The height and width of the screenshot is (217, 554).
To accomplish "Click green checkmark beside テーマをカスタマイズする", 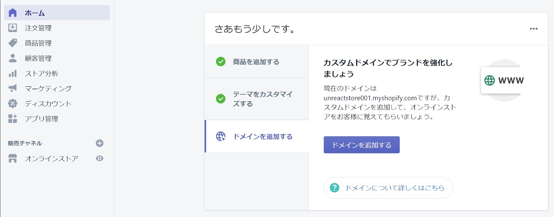I will pyautogui.click(x=221, y=99).
